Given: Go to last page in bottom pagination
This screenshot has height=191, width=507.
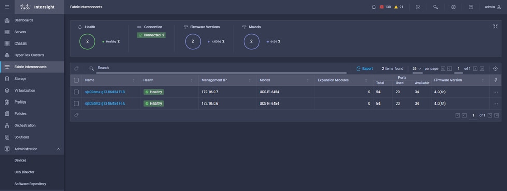Looking at the screenshot, I should tap(496, 115).
